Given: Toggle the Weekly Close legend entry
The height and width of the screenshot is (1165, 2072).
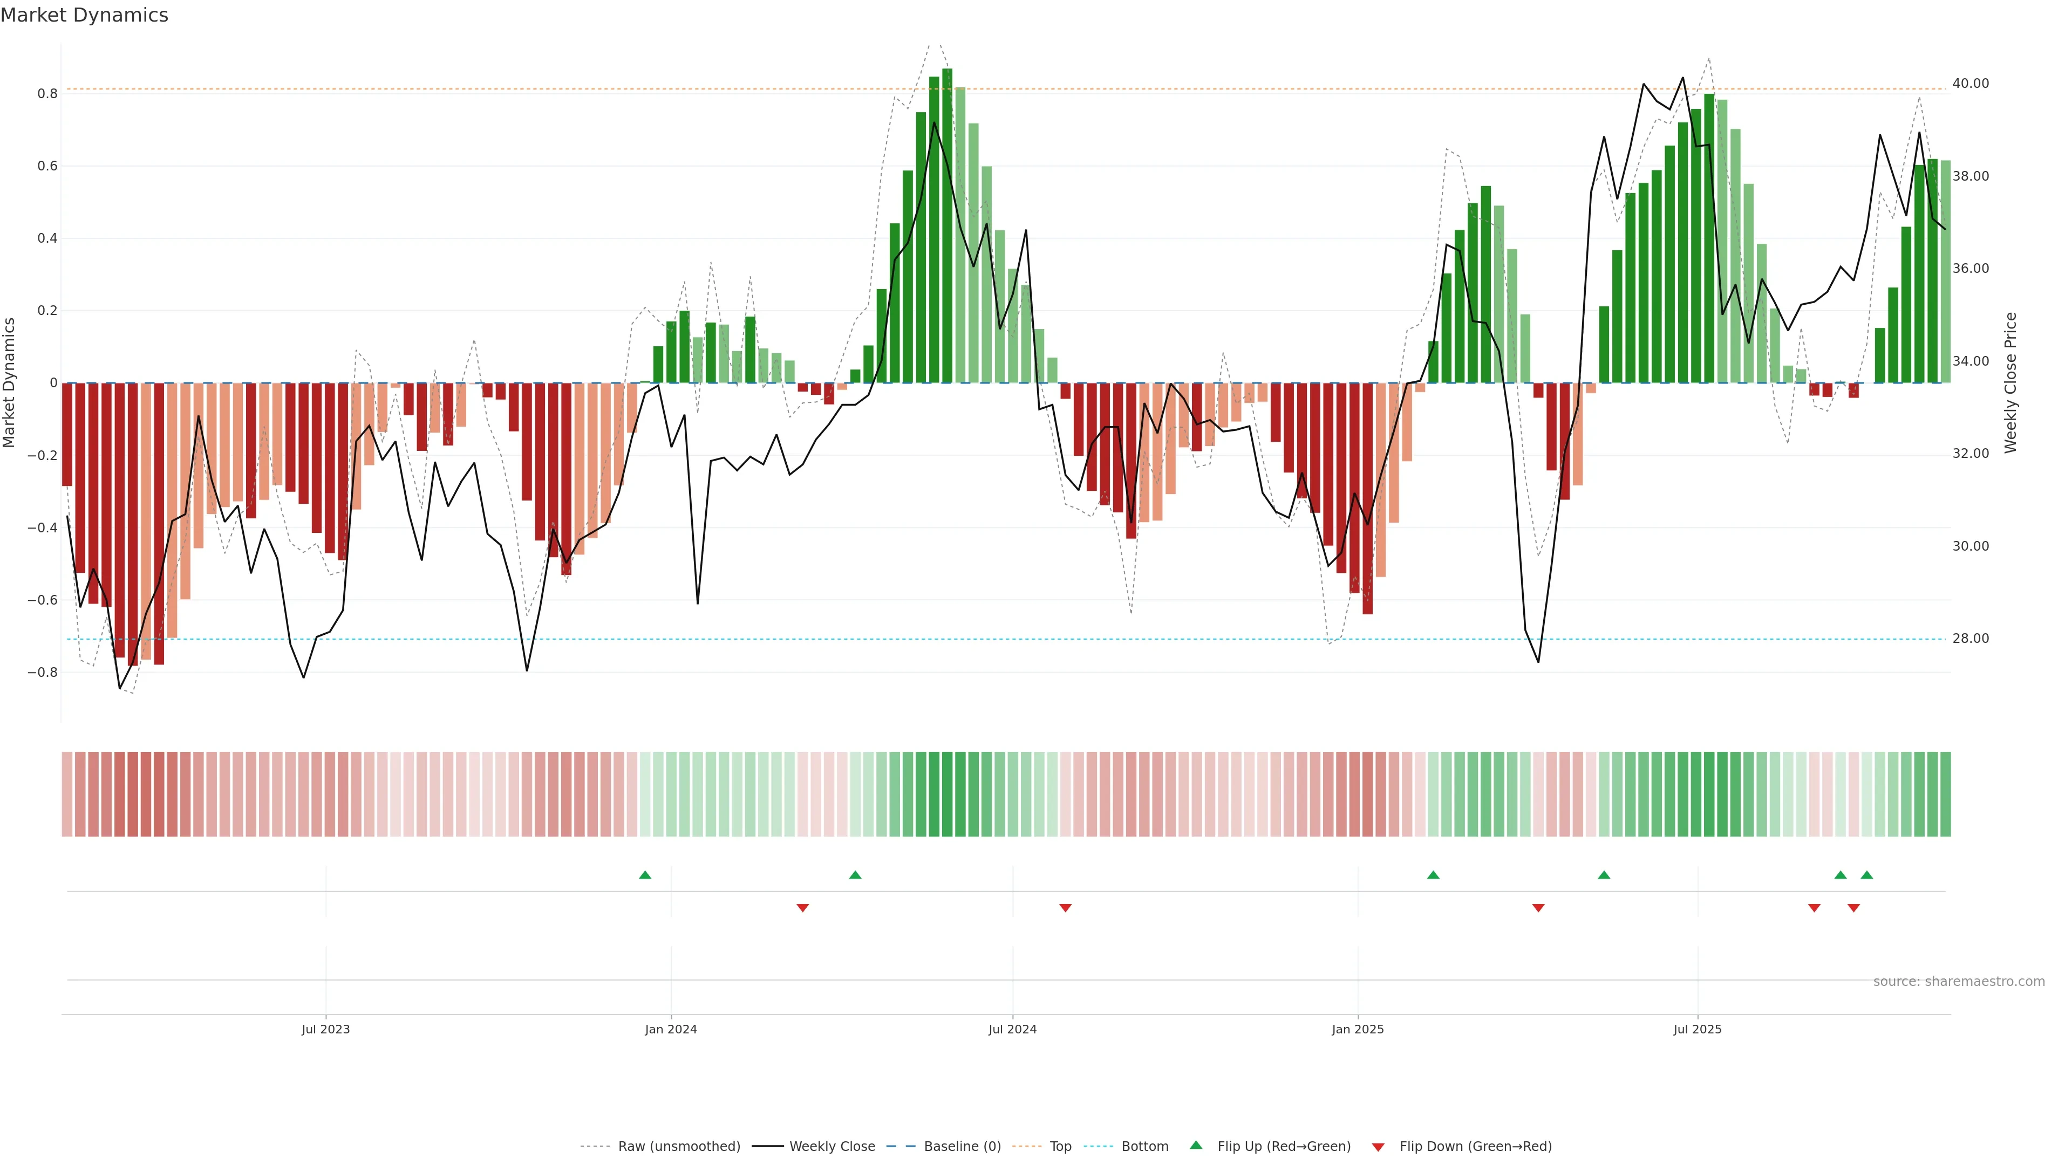Looking at the screenshot, I should coord(831,1147).
